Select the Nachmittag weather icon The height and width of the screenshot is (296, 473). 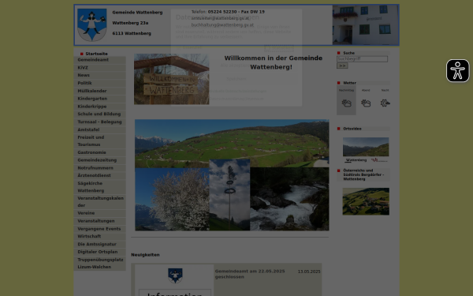[x=346, y=103]
